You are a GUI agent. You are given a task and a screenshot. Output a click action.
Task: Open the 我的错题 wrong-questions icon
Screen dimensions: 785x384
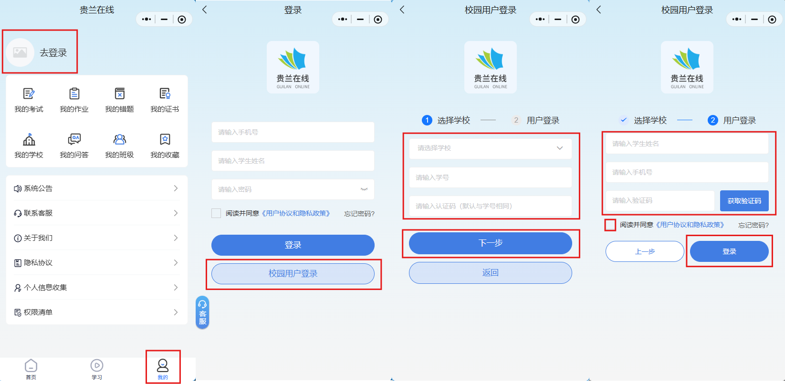pos(119,94)
